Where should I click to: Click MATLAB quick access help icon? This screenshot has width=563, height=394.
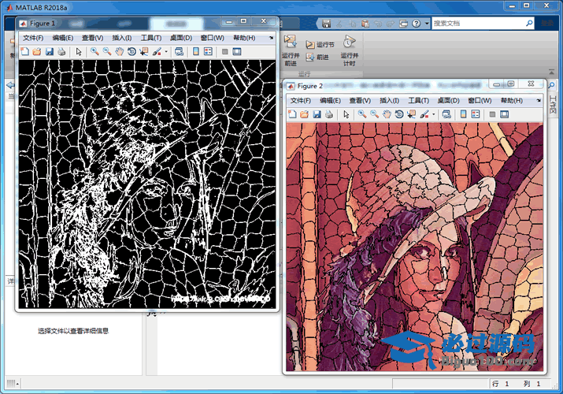[x=416, y=24]
